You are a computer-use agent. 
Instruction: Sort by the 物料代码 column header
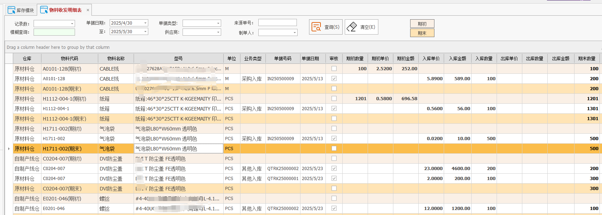[x=69, y=58]
